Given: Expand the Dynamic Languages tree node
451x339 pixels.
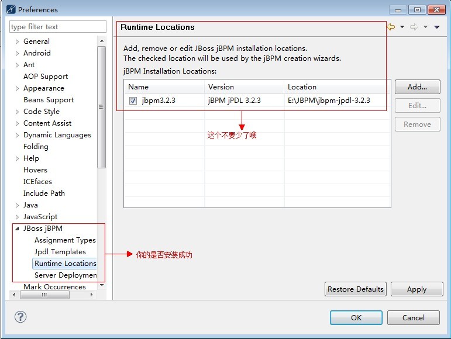Looking at the screenshot, I should point(18,136).
